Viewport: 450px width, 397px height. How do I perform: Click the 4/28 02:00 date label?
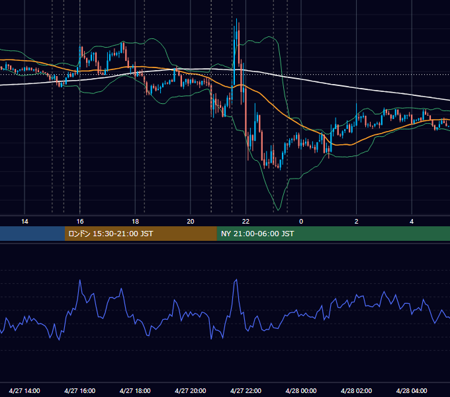pyautogui.click(x=357, y=390)
